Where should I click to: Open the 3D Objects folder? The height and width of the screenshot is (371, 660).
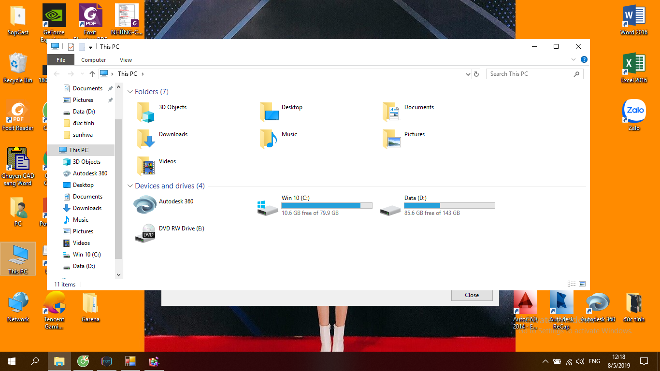coord(145,112)
